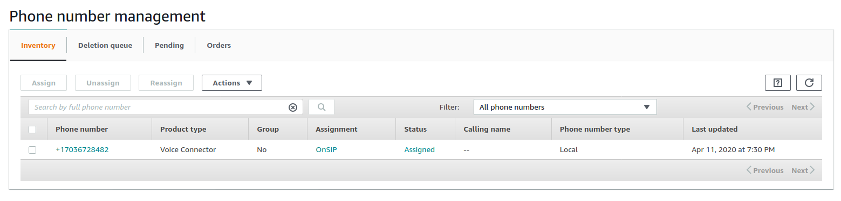The width and height of the screenshot is (841, 201).
Task: Click the Unassign button
Action: tap(103, 83)
